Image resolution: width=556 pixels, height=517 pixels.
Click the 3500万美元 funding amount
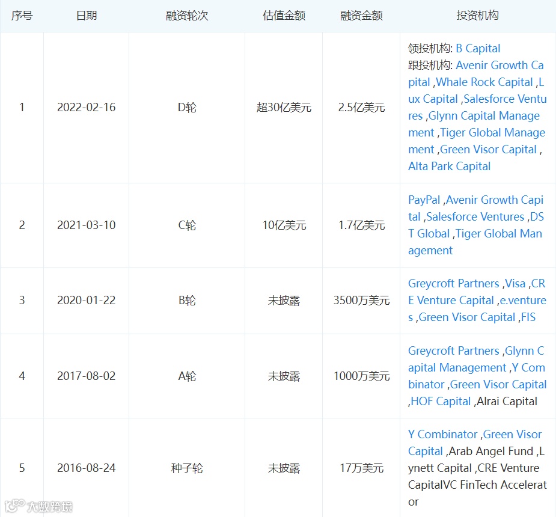tap(361, 301)
